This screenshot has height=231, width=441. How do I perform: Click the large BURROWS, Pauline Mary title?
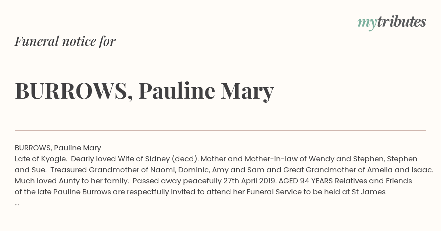click(x=144, y=91)
